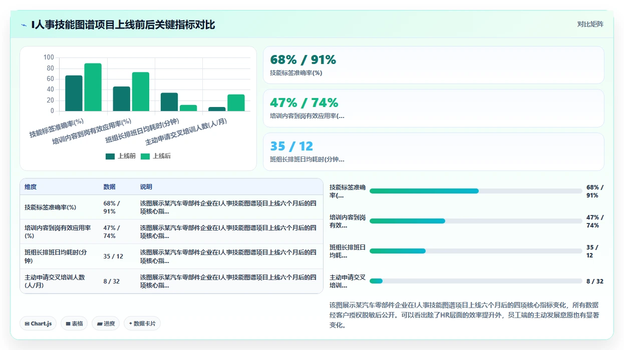Click the description cell in the 8 / 32 row
The height and width of the screenshot is (350, 624).
(x=228, y=281)
